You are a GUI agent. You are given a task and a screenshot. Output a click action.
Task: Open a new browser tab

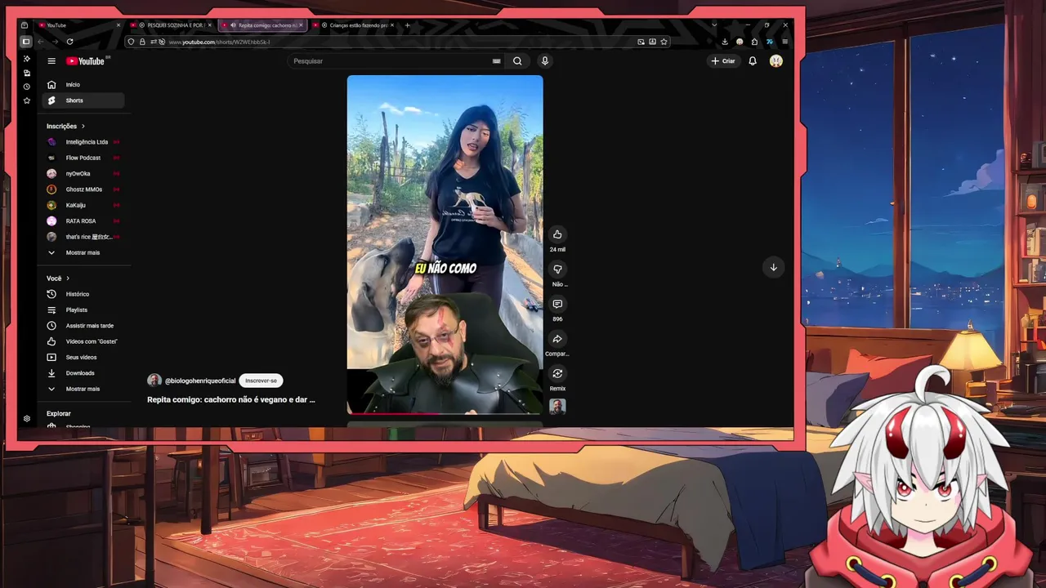(x=408, y=25)
